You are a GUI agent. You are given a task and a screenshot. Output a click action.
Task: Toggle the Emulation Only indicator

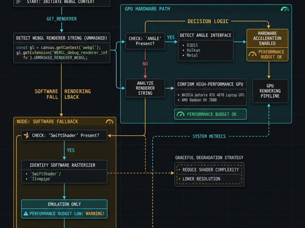point(64,204)
